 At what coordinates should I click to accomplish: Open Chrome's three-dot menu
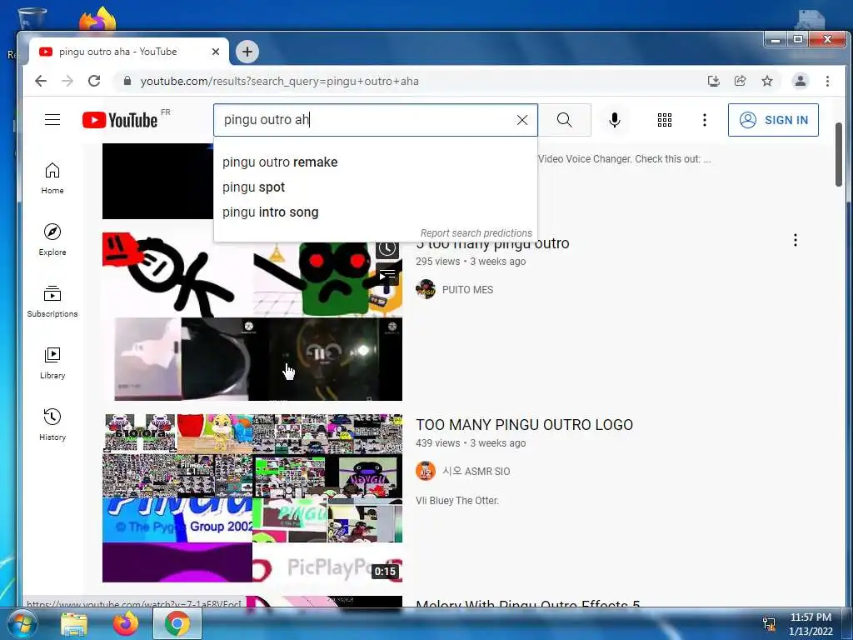(x=827, y=81)
